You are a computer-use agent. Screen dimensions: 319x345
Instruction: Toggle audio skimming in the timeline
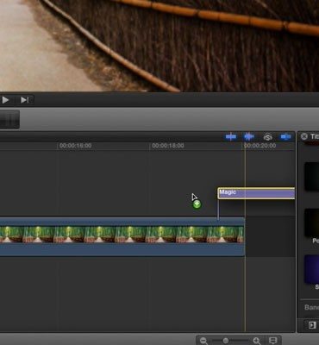pos(249,137)
